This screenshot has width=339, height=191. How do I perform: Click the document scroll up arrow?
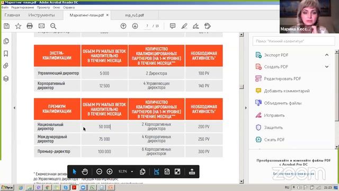(x=242, y=34)
